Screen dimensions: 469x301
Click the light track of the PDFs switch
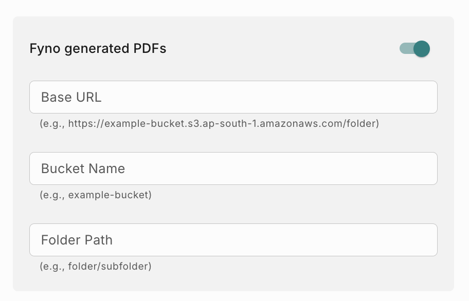[405, 49]
